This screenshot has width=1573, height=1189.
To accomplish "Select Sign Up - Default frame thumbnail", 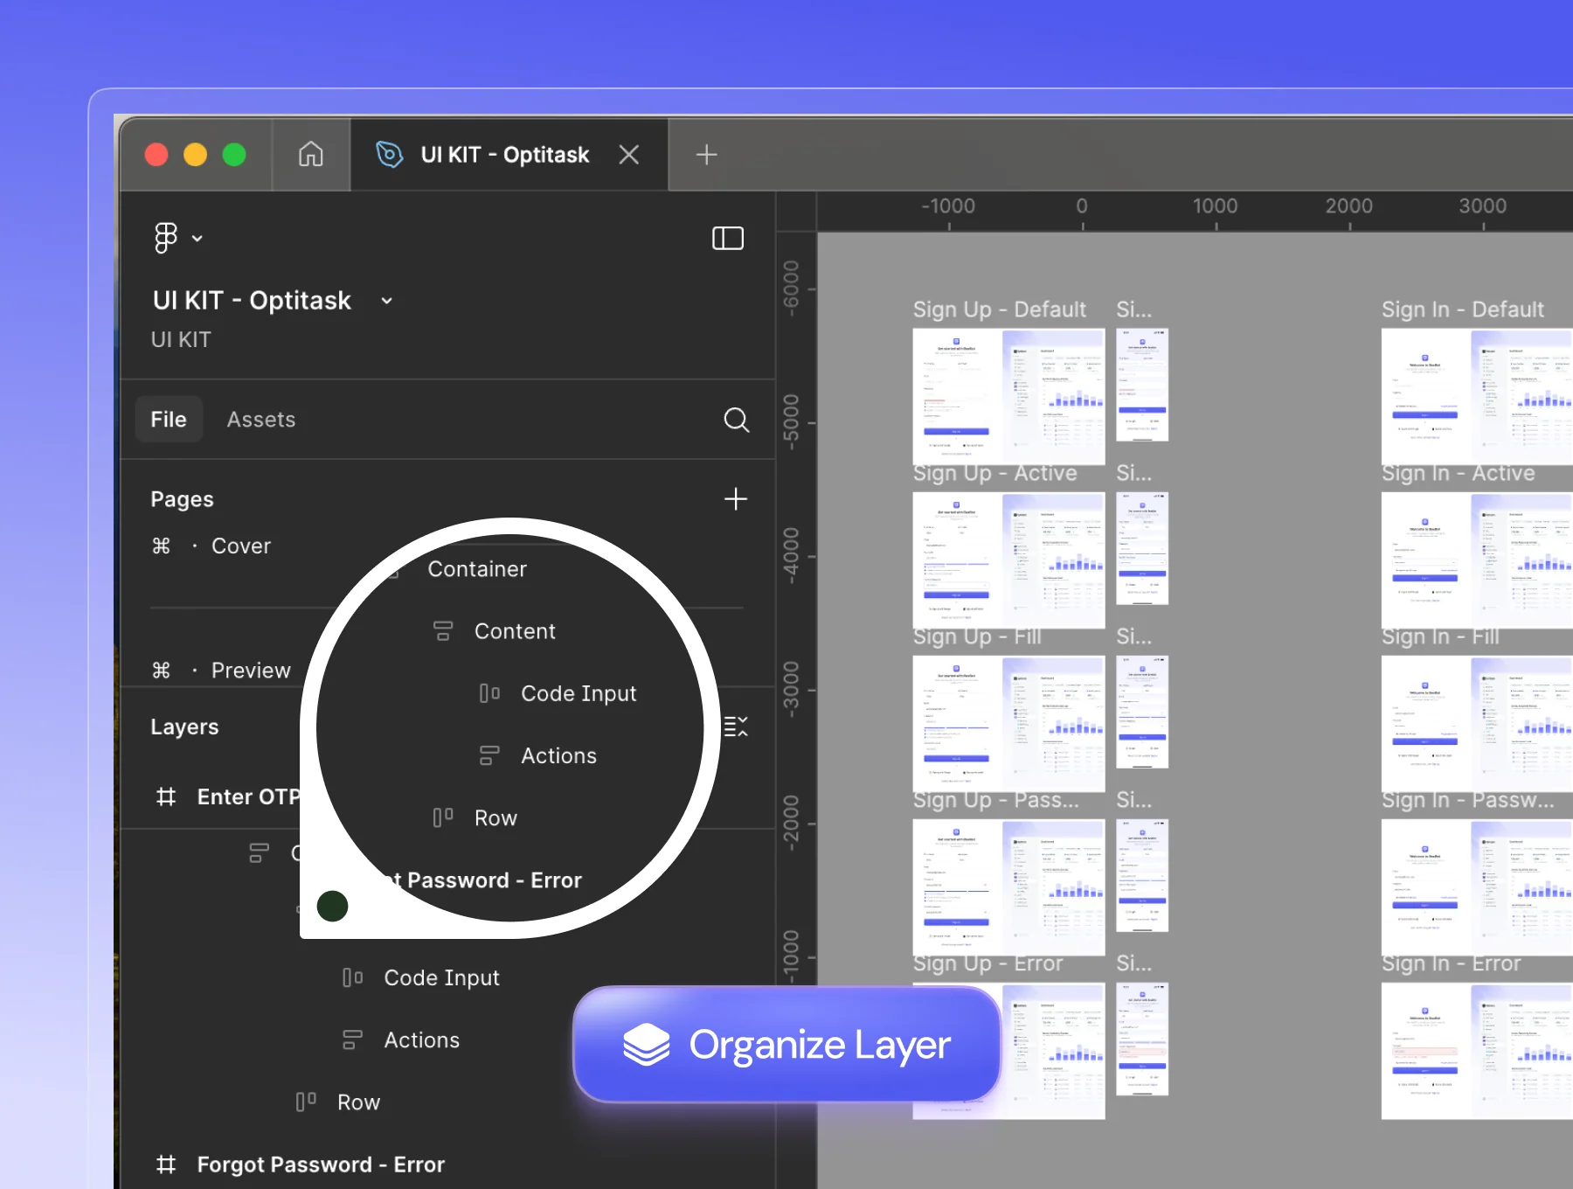I will (1008, 397).
